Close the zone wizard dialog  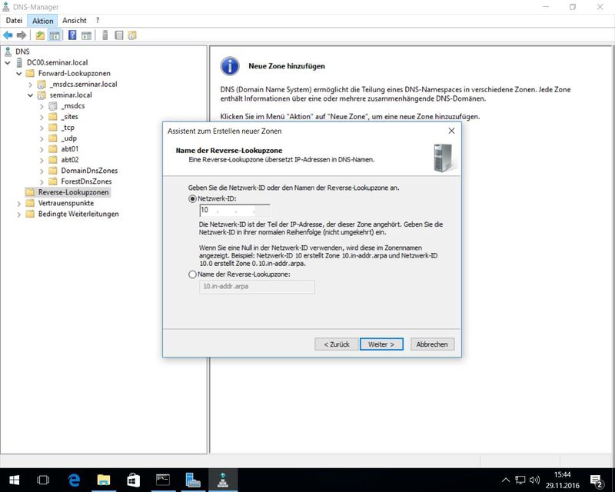coord(451,131)
